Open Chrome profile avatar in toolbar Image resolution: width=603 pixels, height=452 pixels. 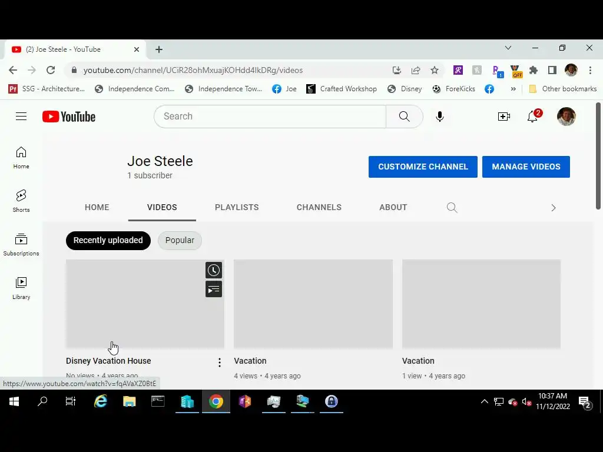(571, 70)
